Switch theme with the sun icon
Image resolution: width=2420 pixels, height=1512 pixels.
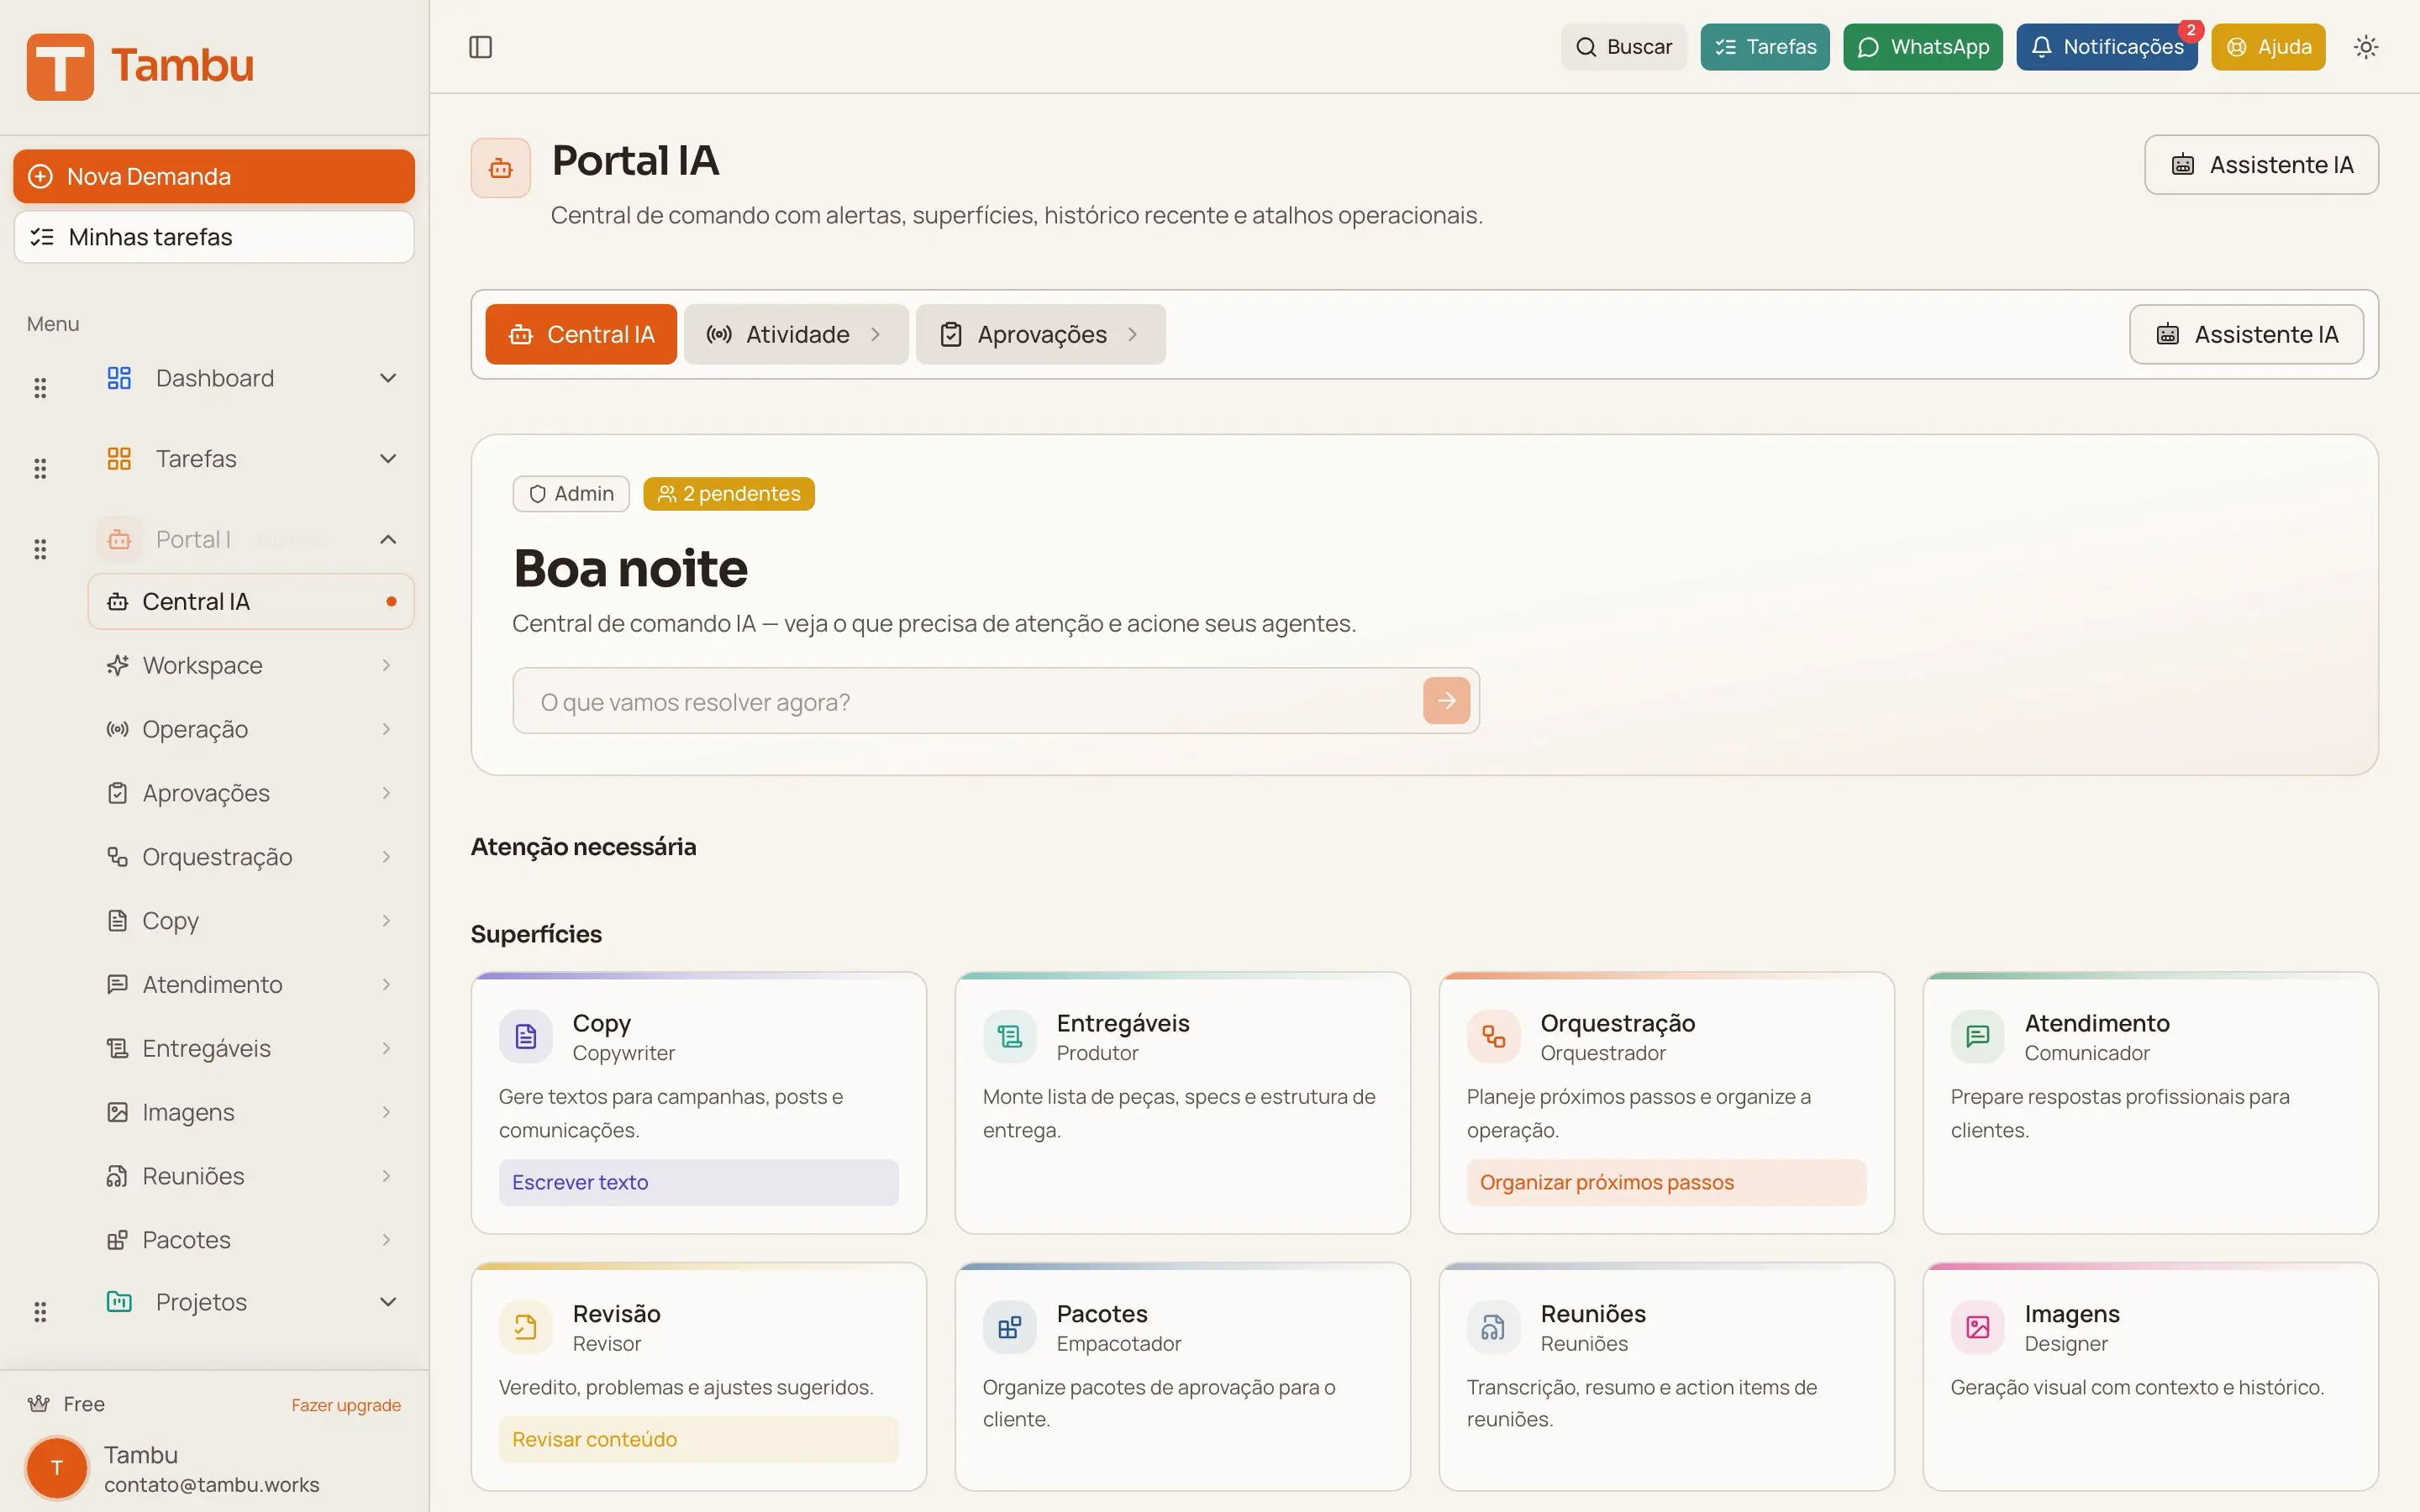(x=2365, y=47)
